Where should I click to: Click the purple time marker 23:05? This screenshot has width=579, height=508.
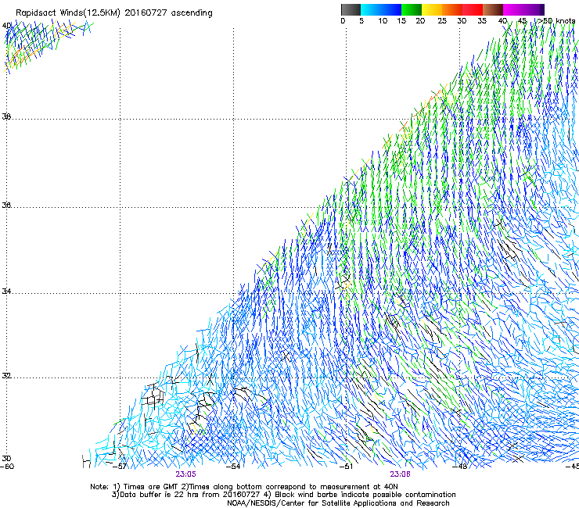[x=185, y=474]
